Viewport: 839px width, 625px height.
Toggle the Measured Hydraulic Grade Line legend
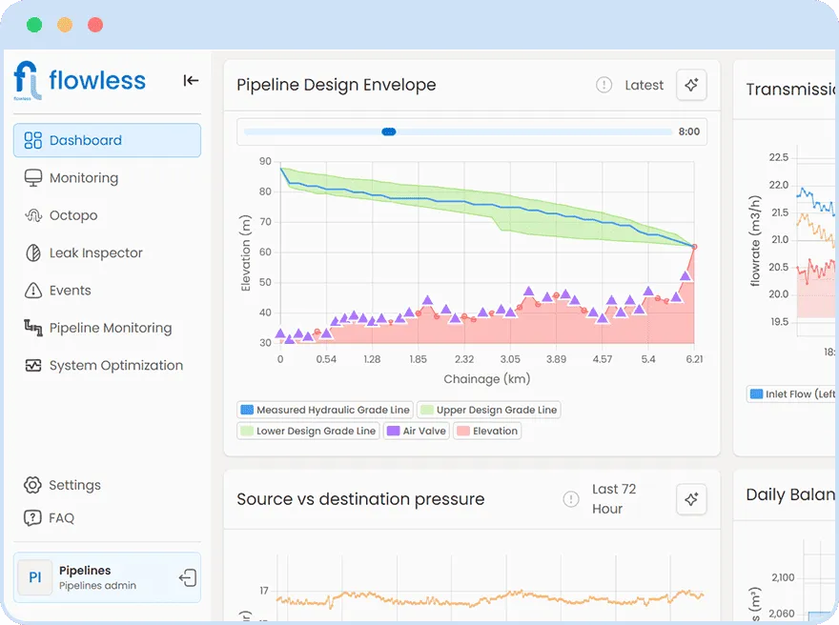[x=324, y=410]
